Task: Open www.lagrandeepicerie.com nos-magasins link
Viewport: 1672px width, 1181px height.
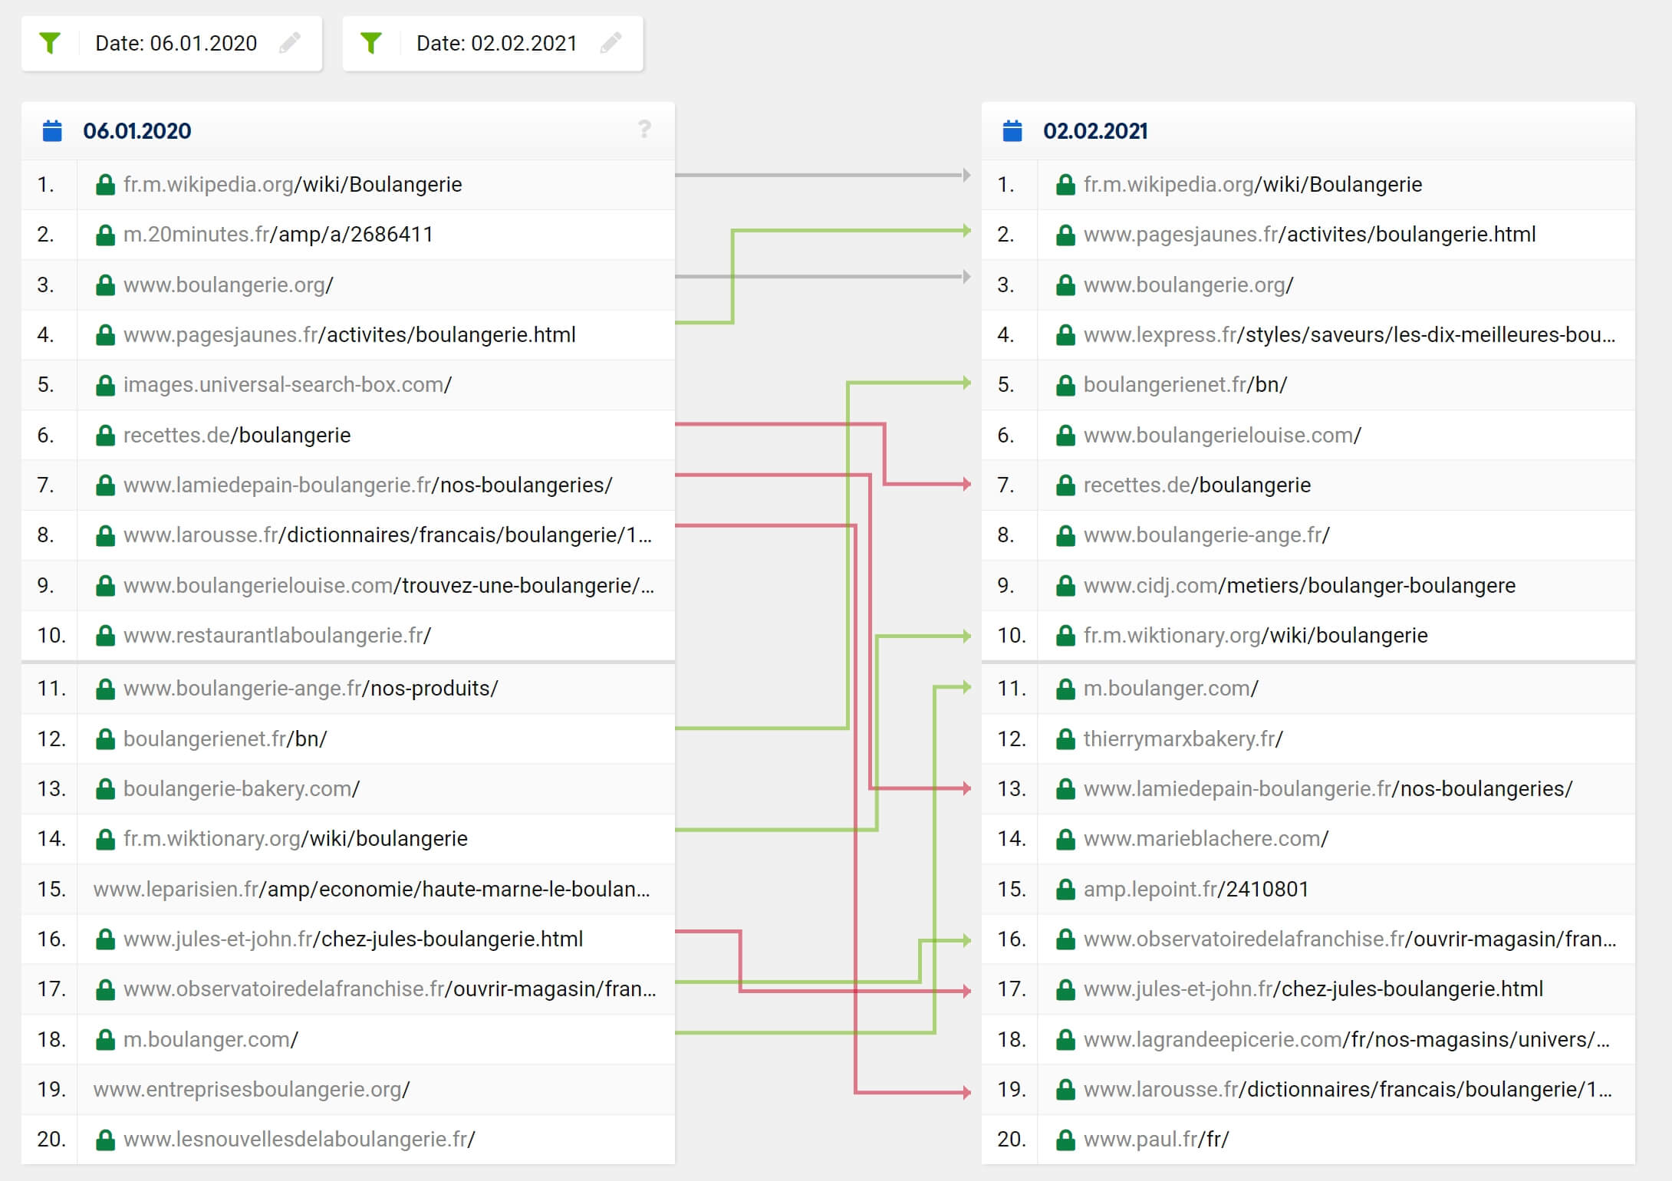Action: click(x=1346, y=1040)
